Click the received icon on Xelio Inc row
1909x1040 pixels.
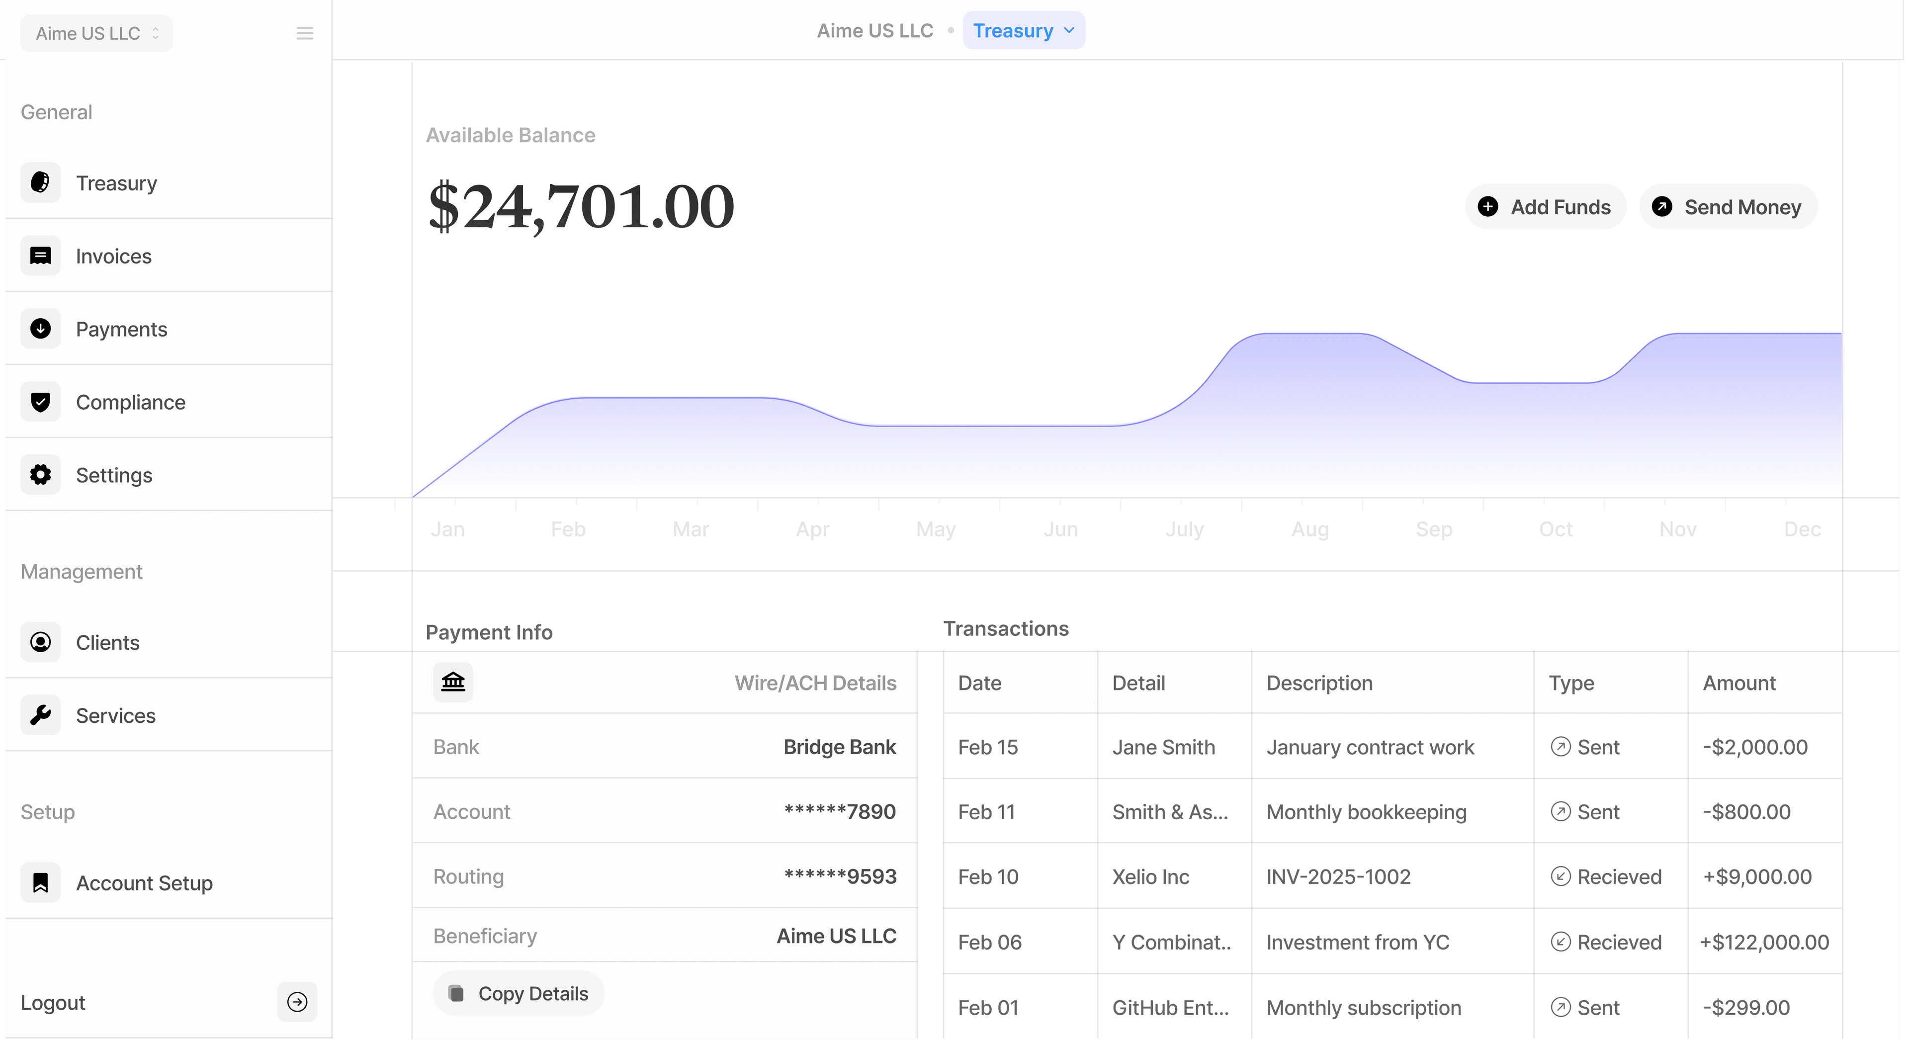pyautogui.click(x=1561, y=876)
